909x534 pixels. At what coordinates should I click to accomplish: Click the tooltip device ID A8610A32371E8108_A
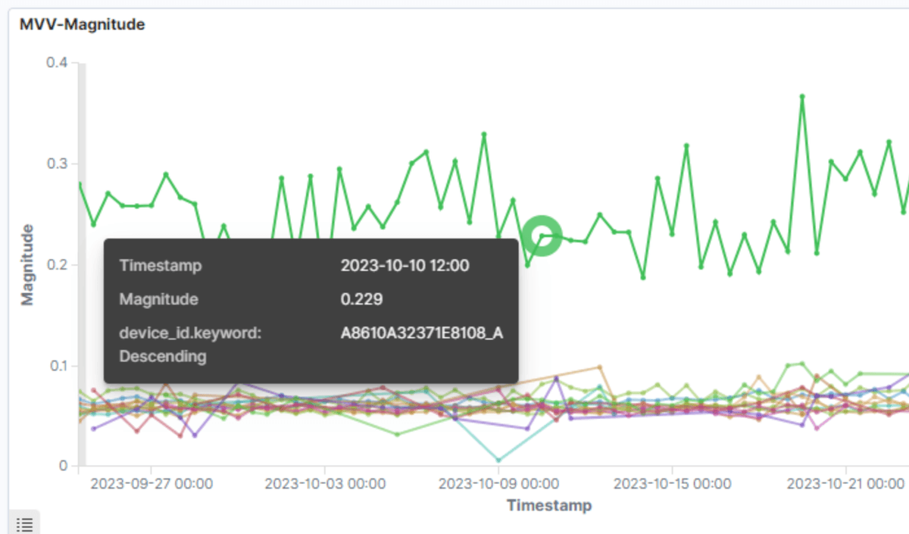click(x=421, y=333)
